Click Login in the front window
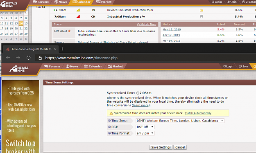The width and height of the screenshot is (256, 153). pos(228,66)
